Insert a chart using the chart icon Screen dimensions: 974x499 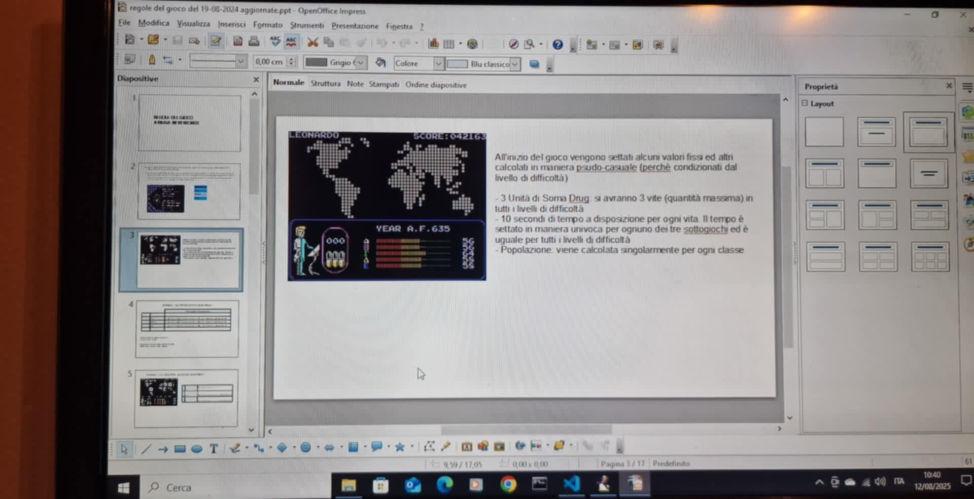click(x=433, y=44)
